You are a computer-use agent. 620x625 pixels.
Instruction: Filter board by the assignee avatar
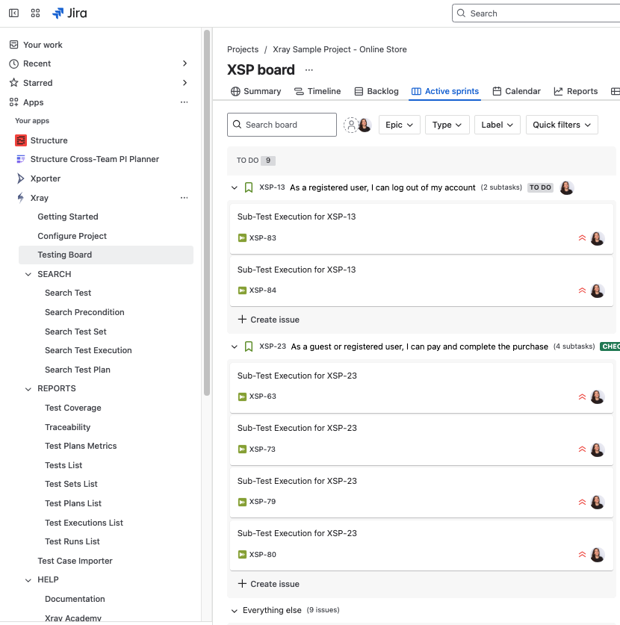(365, 125)
